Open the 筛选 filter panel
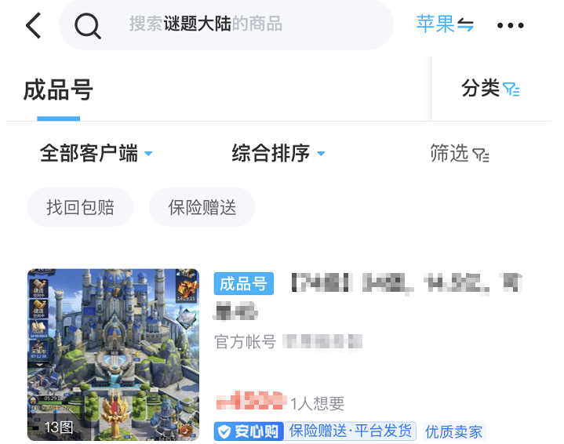This screenshot has width=564, height=444. tap(460, 154)
